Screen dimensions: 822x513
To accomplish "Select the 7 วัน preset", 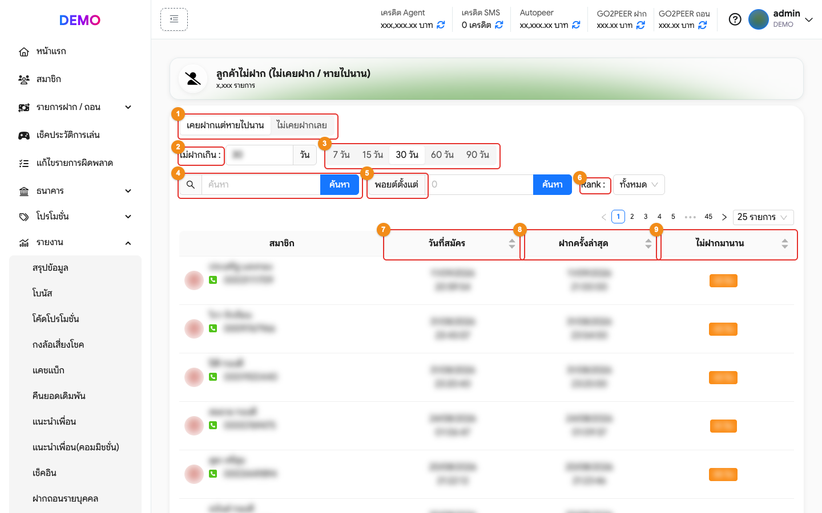I will pyautogui.click(x=341, y=155).
